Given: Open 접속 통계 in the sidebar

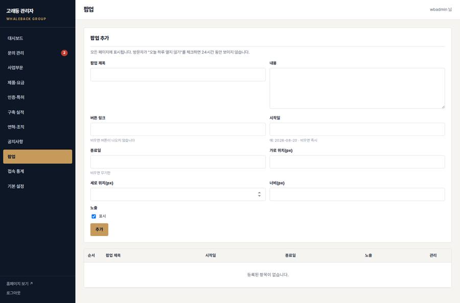Looking at the screenshot, I should (x=37, y=171).
